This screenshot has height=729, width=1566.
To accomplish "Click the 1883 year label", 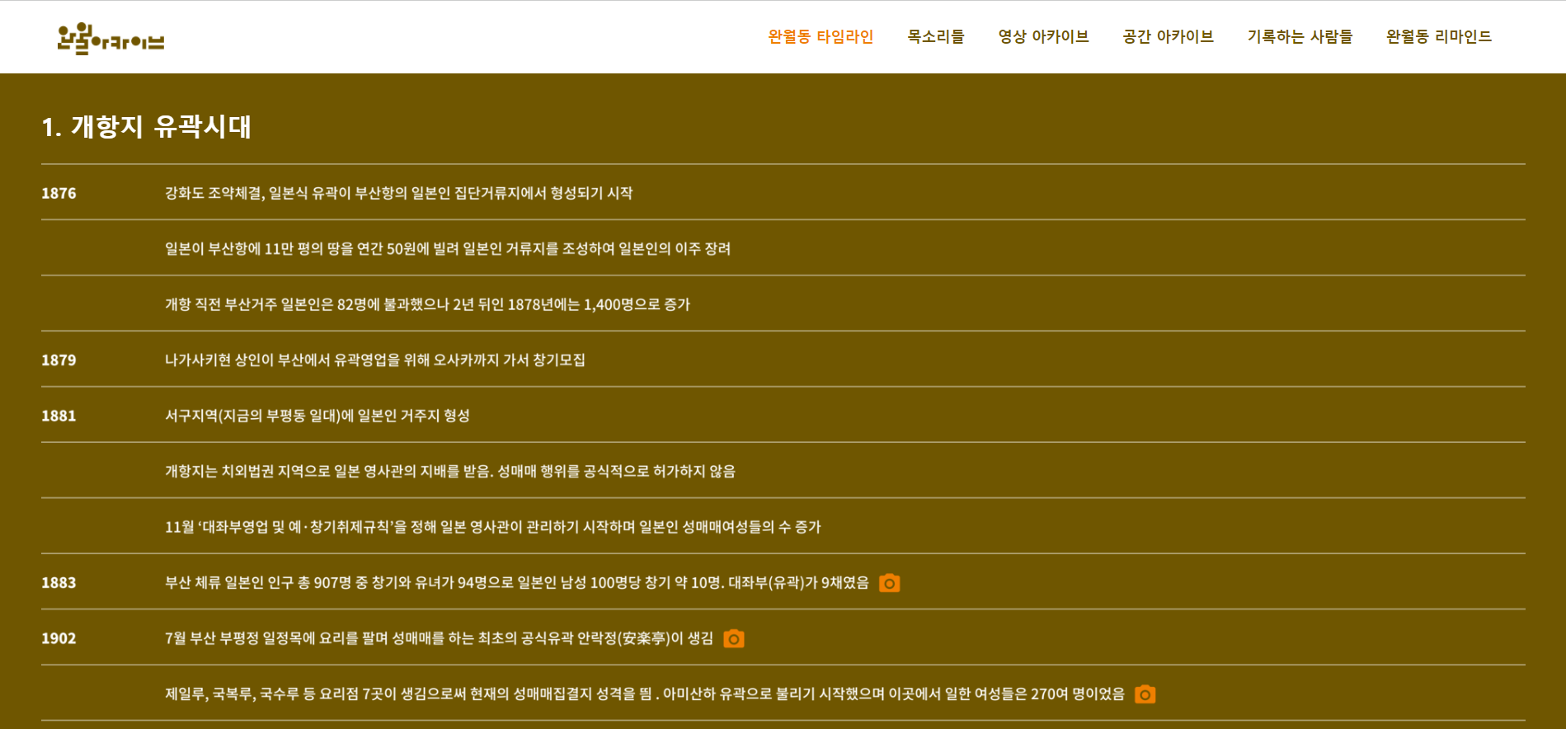I will pyautogui.click(x=59, y=583).
